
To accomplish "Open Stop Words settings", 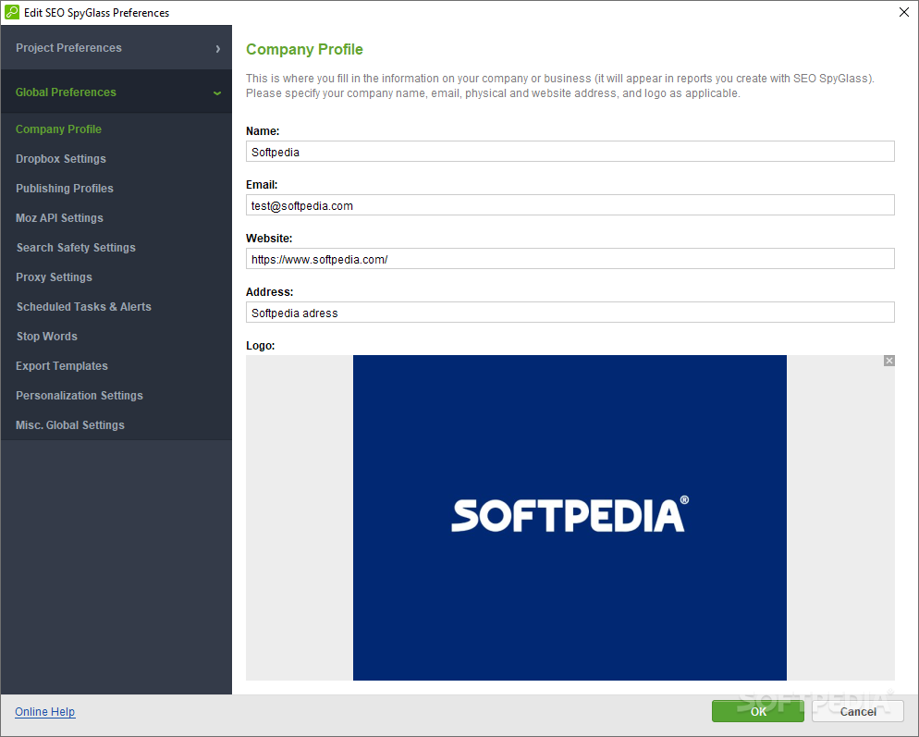I will point(46,337).
